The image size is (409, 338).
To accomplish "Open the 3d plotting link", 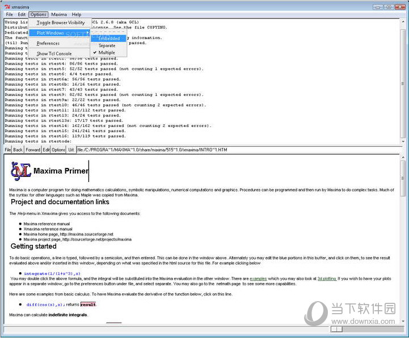I will pos(327,279).
